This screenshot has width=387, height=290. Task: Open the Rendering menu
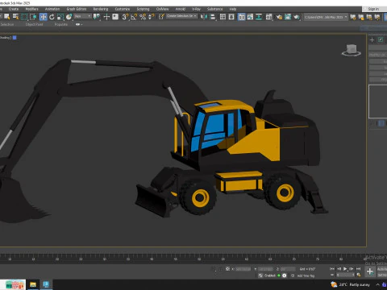tap(101, 9)
